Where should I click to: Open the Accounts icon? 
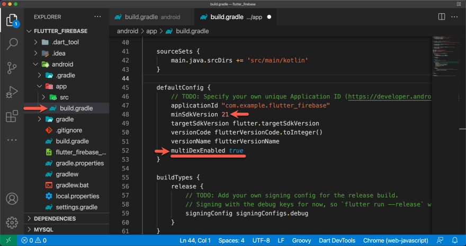[x=12, y=198]
